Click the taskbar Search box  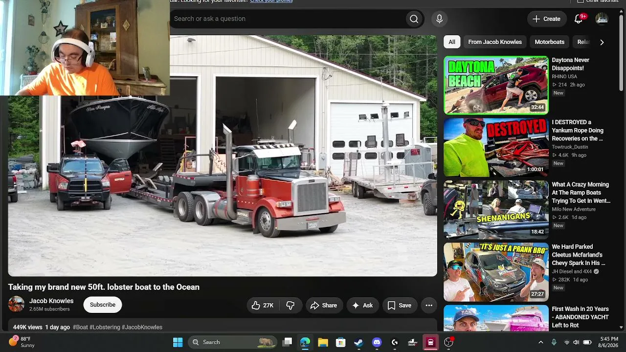coord(232,342)
